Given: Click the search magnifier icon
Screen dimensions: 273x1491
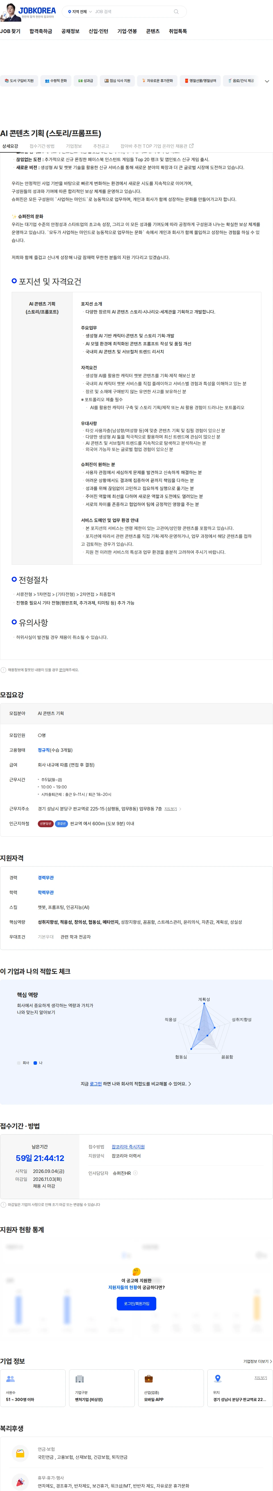Looking at the screenshot, I should tap(176, 12).
